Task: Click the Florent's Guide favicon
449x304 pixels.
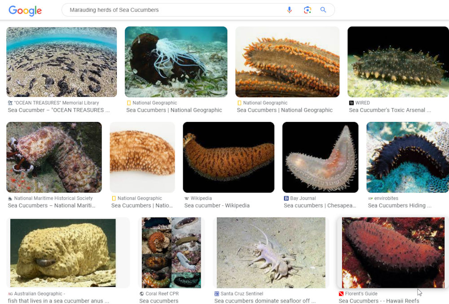Action: pos(341,294)
